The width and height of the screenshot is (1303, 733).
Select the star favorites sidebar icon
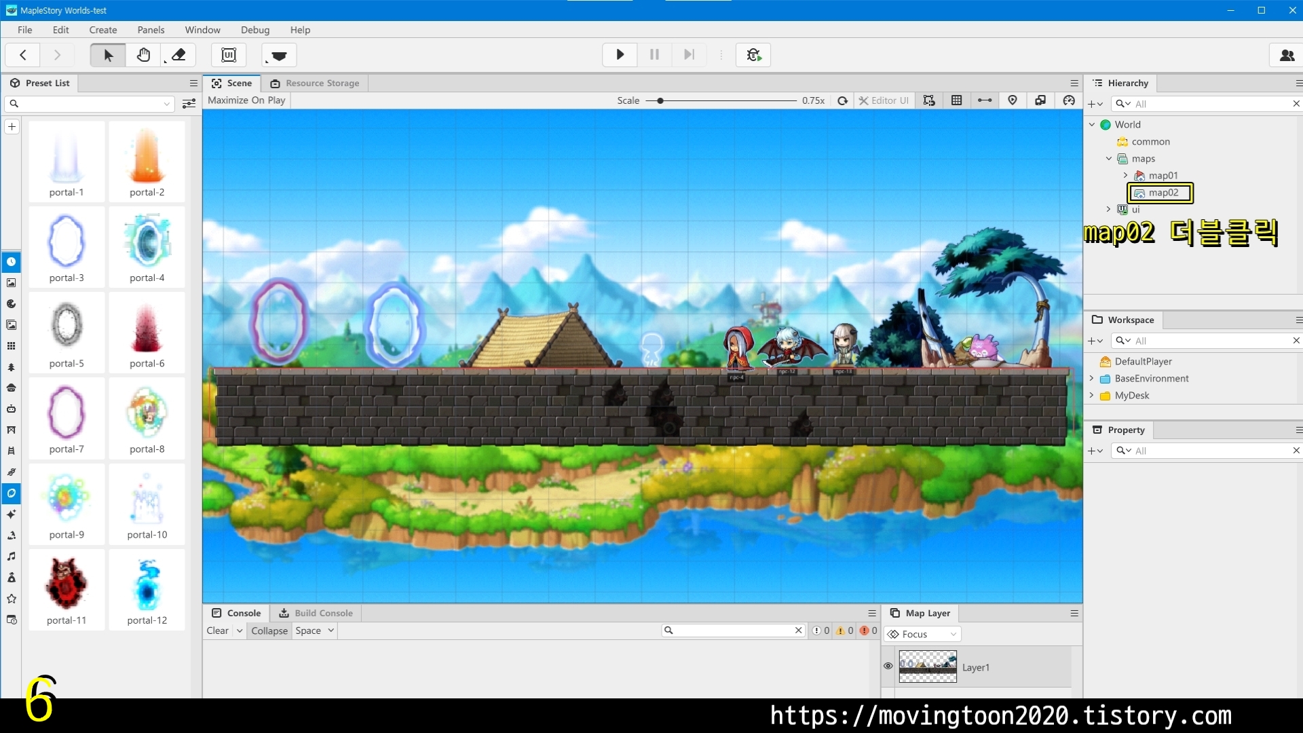pyautogui.click(x=12, y=599)
